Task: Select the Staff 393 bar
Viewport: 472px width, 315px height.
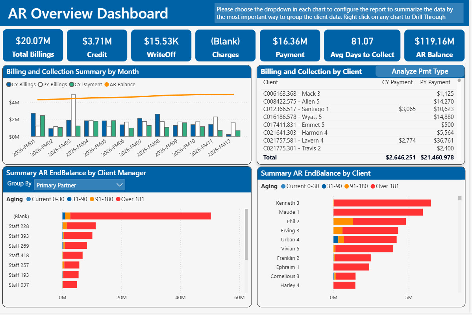Action: point(78,235)
